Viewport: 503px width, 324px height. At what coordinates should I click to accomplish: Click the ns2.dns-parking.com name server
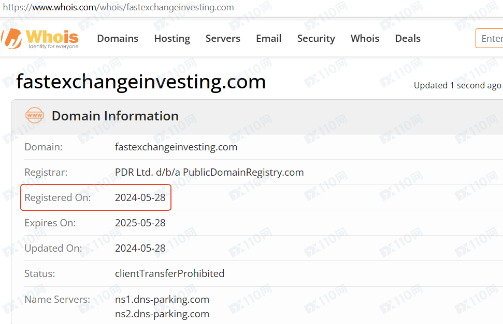tap(162, 314)
